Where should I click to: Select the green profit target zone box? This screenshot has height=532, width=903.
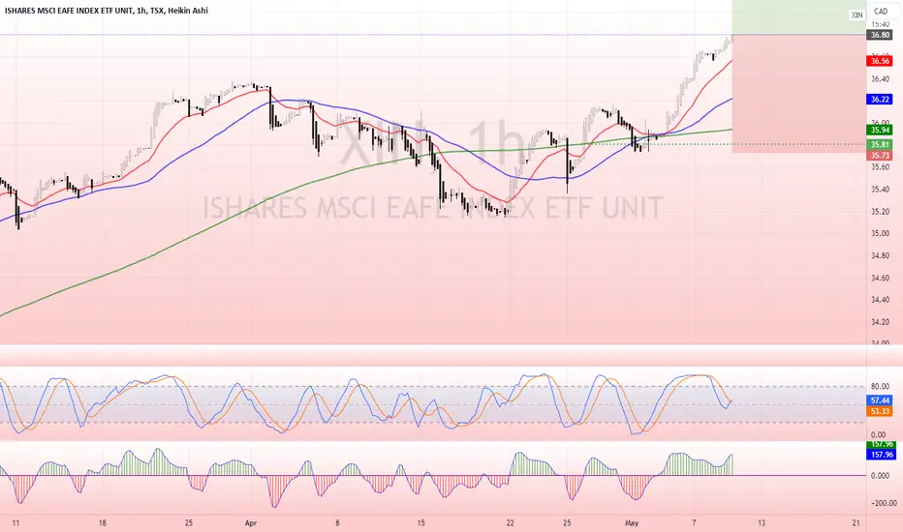pyautogui.click(x=798, y=17)
